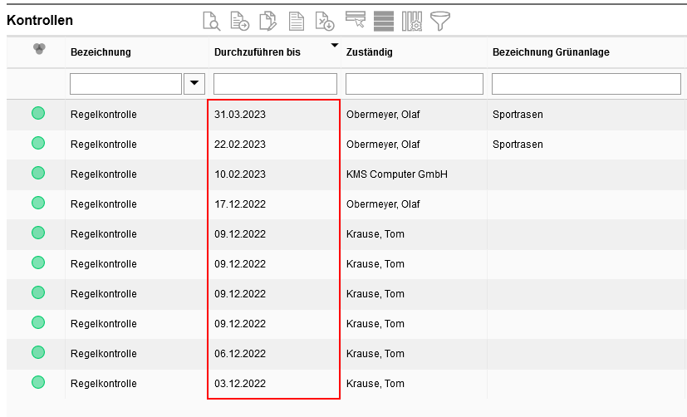Sort by the Zuständig column header
687x417 pixels.
pos(369,52)
